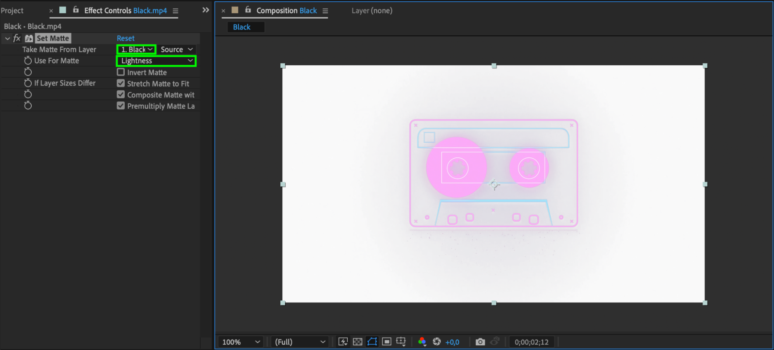Image resolution: width=774 pixels, height=350 pixels.
Task: Uncheck Stretch Matte to Fit
Action: pyautogui.click(x=121, y=84)
